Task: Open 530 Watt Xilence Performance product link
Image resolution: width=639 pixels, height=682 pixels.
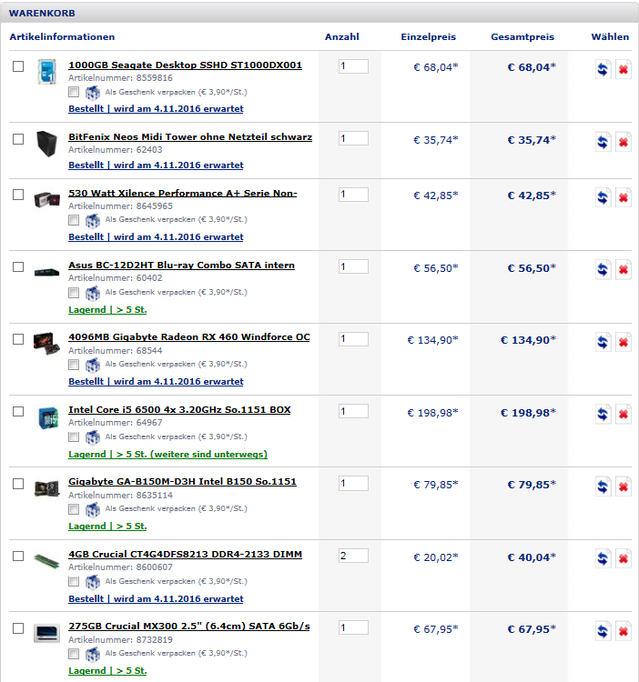Action: (x=183, y=194)
